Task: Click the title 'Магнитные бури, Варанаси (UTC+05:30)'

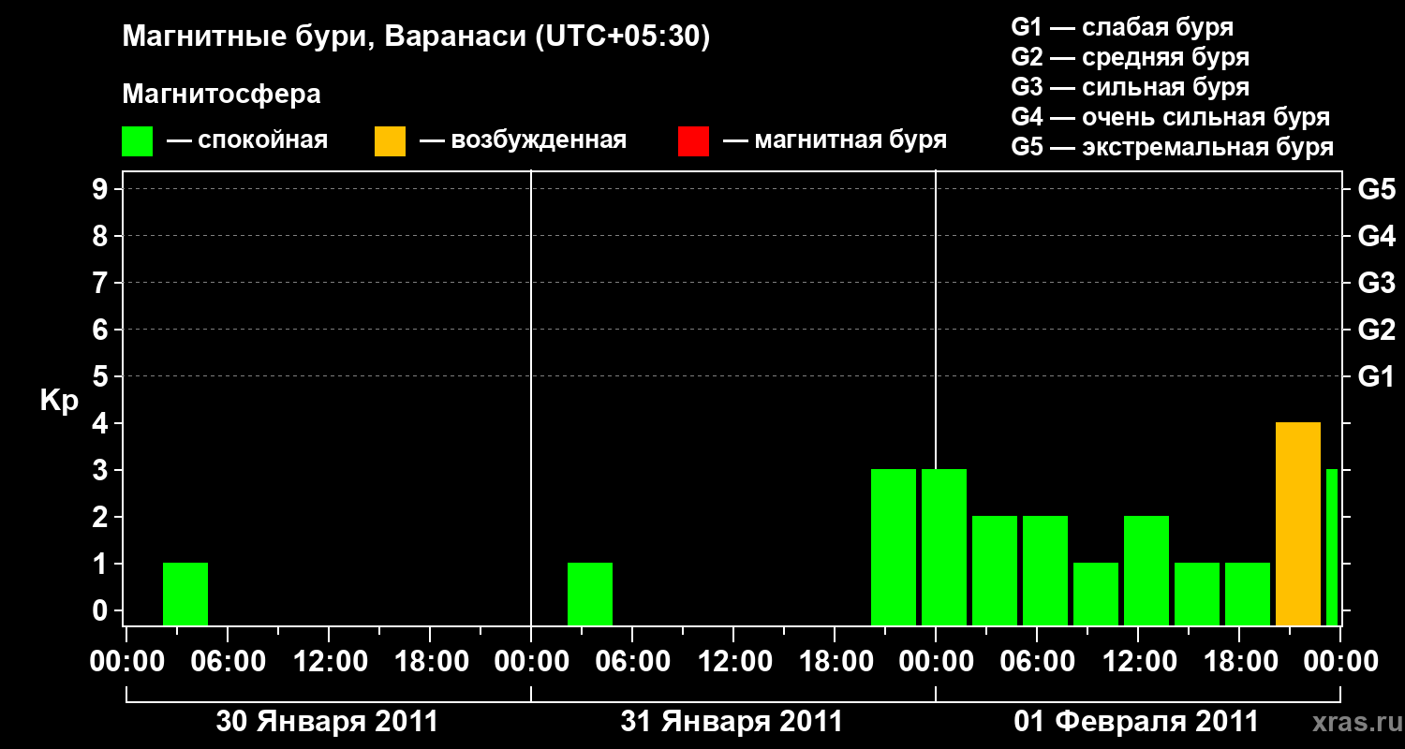Action: (416, 37)
